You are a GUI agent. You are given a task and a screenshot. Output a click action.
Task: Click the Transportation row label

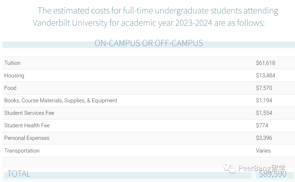point(22,151)
